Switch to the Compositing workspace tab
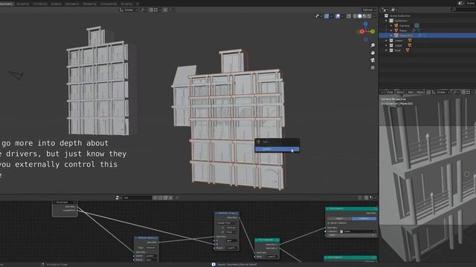 click(109, 4)
